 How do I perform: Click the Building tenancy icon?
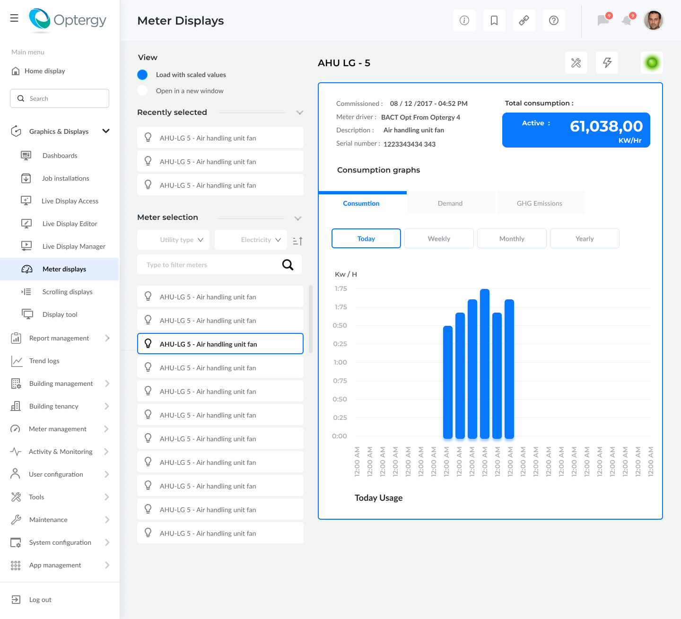click(16, 406)
